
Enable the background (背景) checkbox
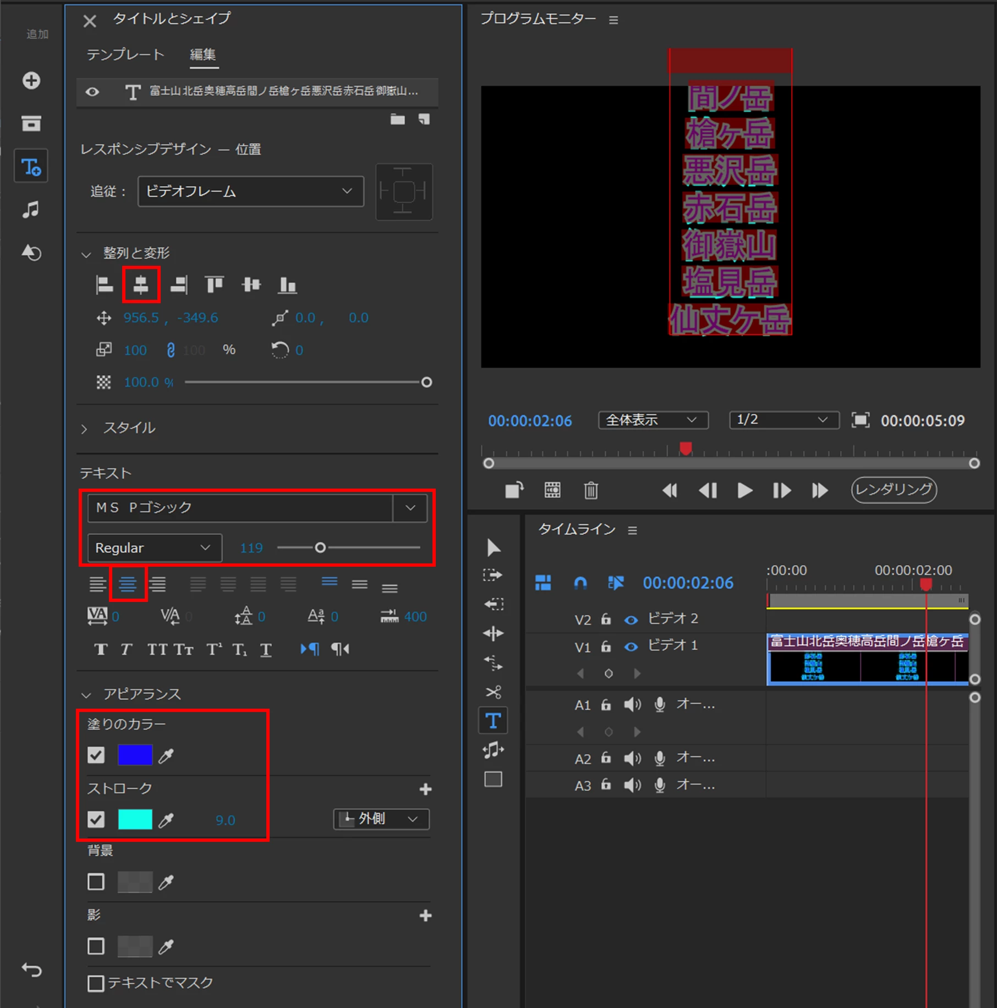tap(96, 882)
